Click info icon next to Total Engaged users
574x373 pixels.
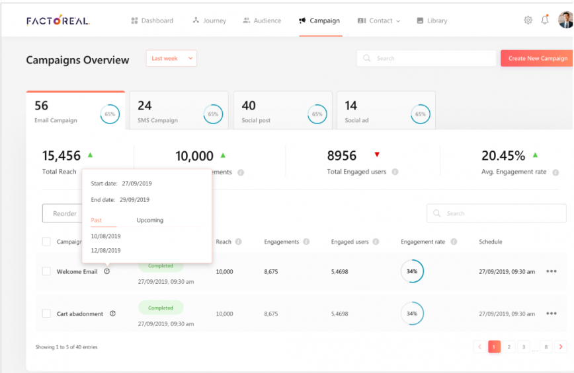coord(395,172)
